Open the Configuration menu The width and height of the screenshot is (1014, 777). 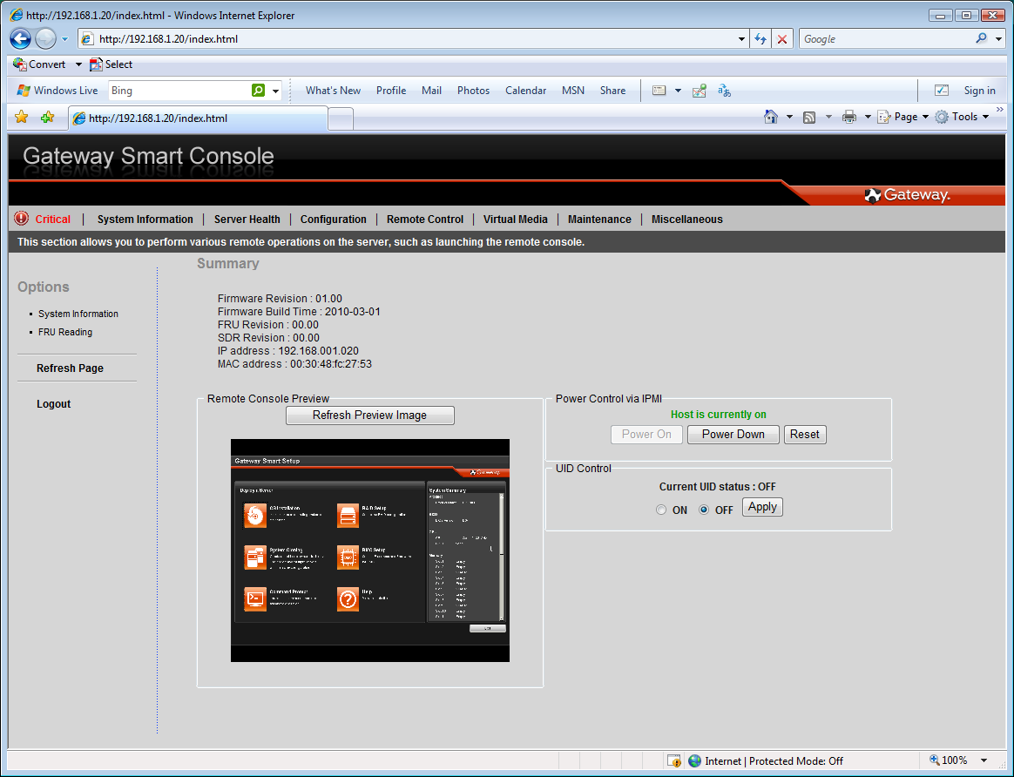pos(333,220)
